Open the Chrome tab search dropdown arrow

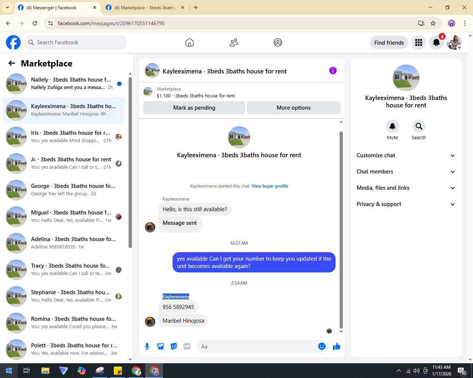pyautogui.click(x=7, y=7)
